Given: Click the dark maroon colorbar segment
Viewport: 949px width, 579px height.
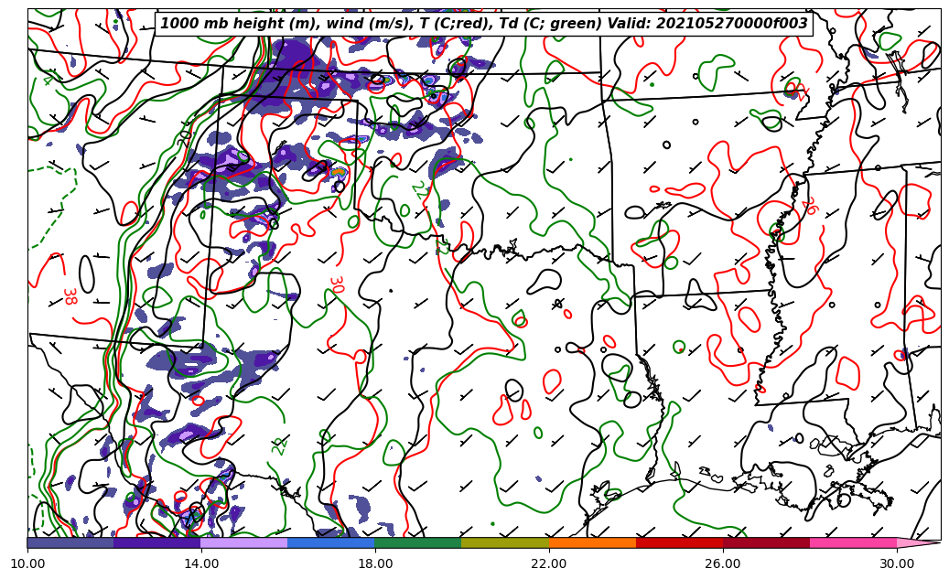Looking at the screenshot, I should [x=766, y=542].
